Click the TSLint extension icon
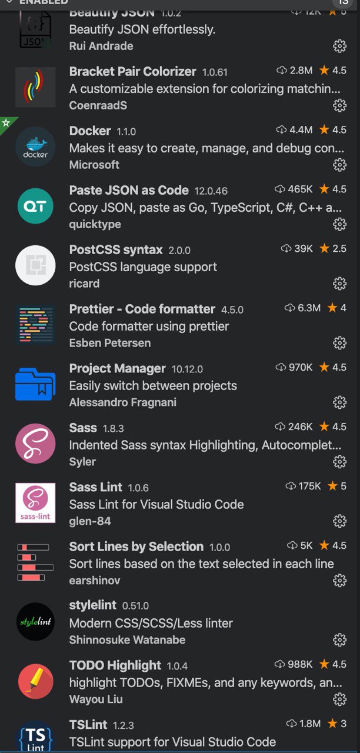The width and height of the screenshot is (360, 753). click(x=35, y=737)
